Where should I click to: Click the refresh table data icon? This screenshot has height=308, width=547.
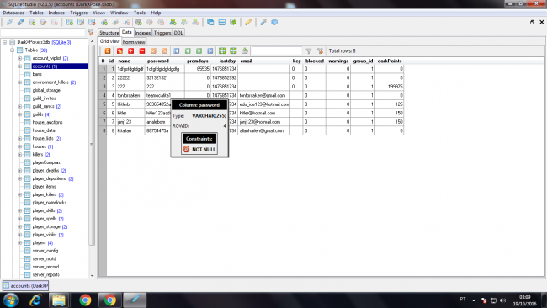coord(108,51)
